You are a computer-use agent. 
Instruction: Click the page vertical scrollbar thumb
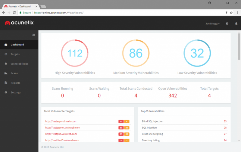pyautogui.click(x=239, y=47)
